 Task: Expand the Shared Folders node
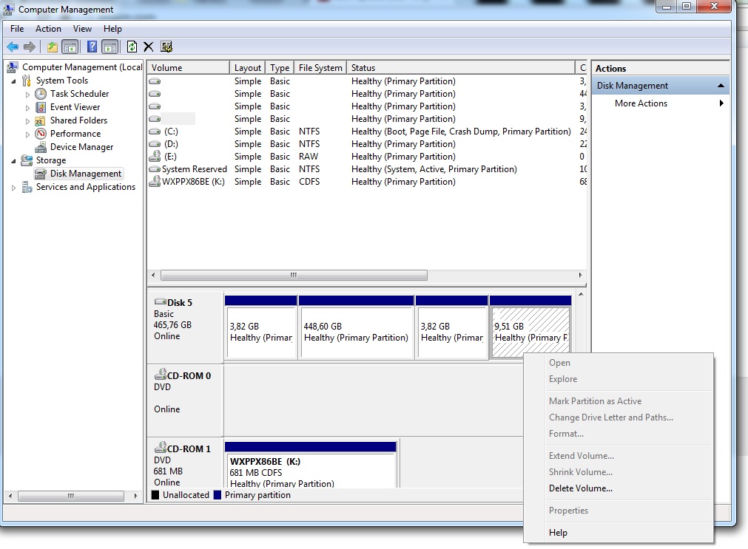tap(27, 121)
